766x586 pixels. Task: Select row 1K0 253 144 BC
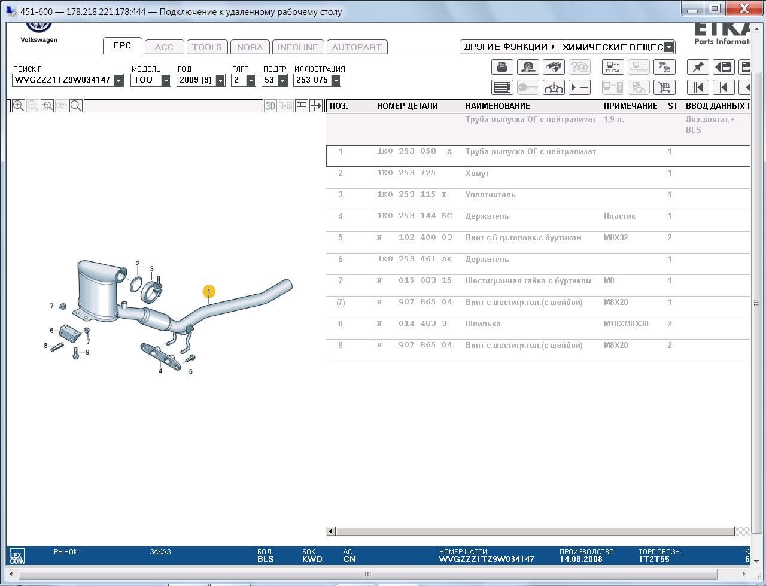coord(539,221)
